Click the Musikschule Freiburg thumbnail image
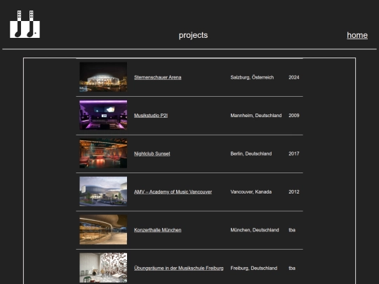Image resolution: width=379 pixels, height=284 pixels. tap(103, 268)
